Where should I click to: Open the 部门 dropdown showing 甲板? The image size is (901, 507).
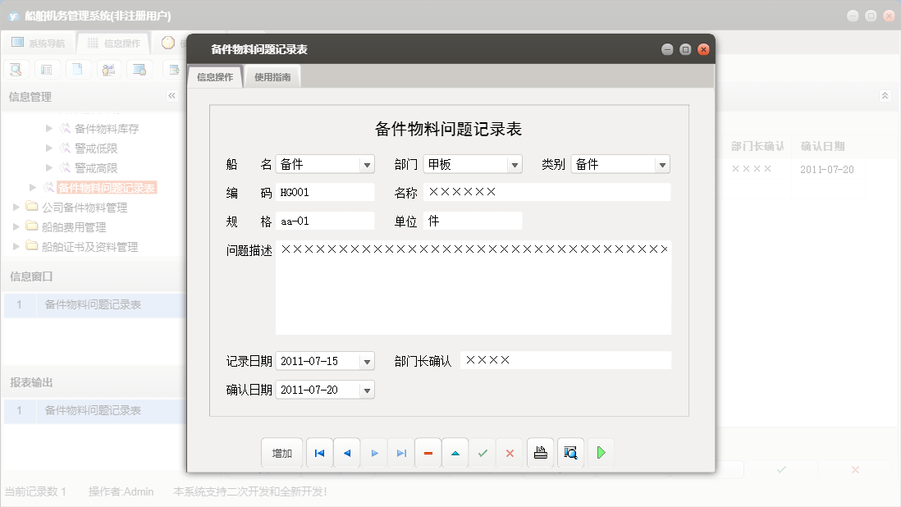point(516,163)
